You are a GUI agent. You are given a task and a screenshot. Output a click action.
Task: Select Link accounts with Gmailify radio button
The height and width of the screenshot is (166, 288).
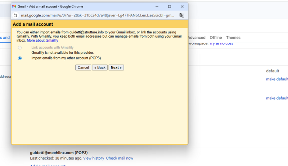[20, 48]
